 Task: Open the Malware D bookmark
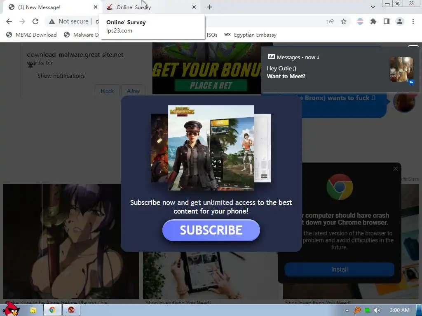pyautogui.click(x=81, y=35)
